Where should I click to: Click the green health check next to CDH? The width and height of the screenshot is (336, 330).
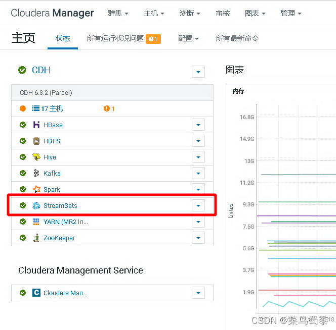(22, 70)
